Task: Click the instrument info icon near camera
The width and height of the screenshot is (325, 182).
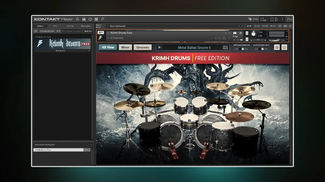Action: (240, 33)
